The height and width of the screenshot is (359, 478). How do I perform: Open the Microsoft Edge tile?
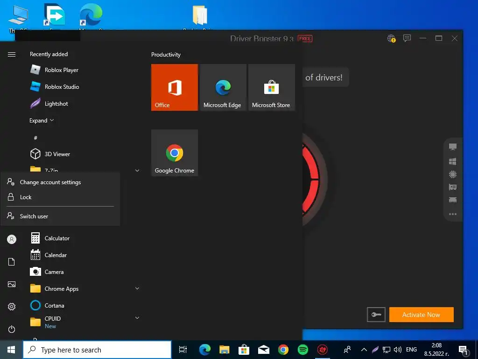coord(223,87)
